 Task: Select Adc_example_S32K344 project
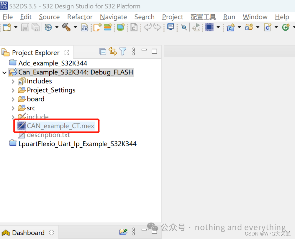(x=48, y=63)
